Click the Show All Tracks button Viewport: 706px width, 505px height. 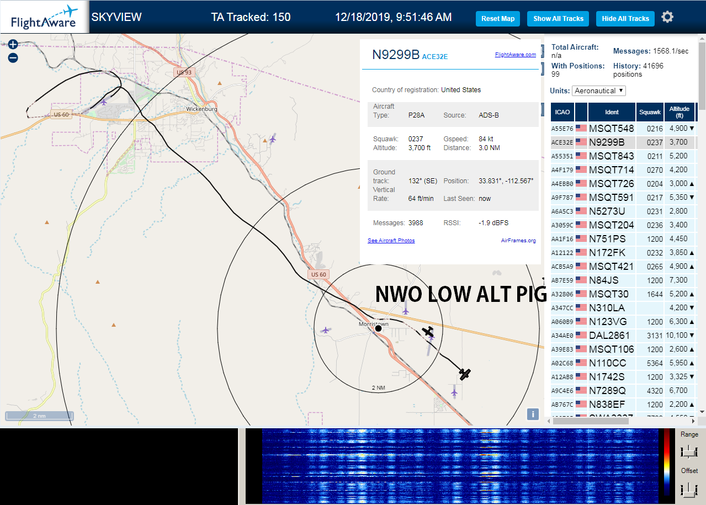pyautogui.click(x=558, y=18)
